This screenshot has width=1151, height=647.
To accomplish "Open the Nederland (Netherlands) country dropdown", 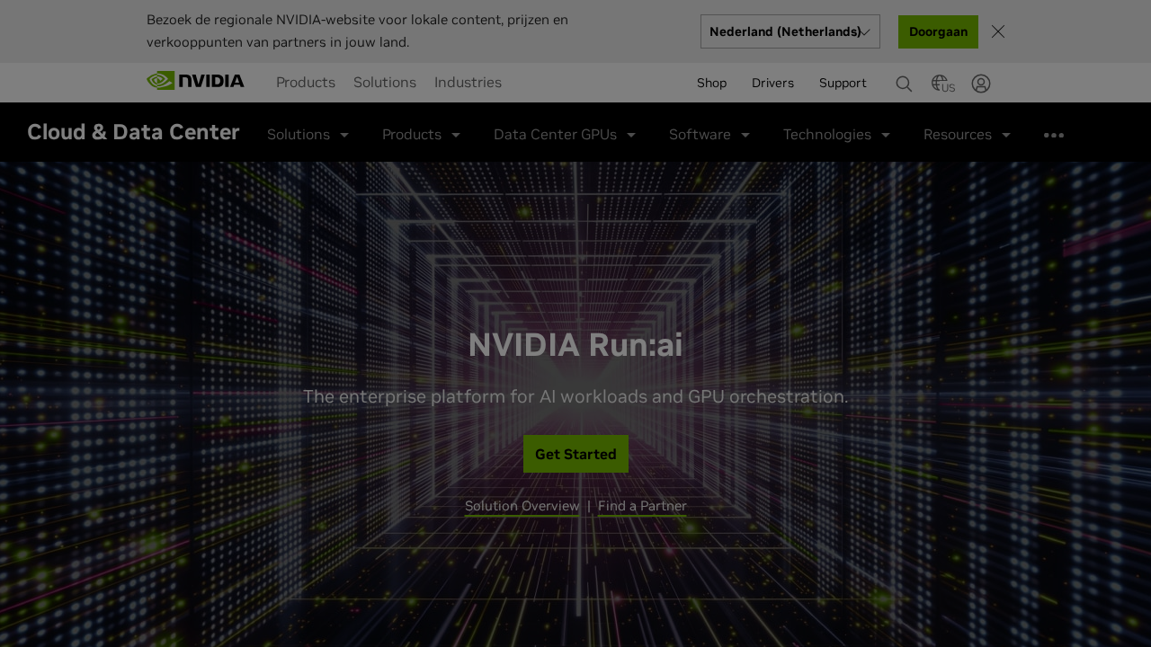I will (x=790, y=31).
